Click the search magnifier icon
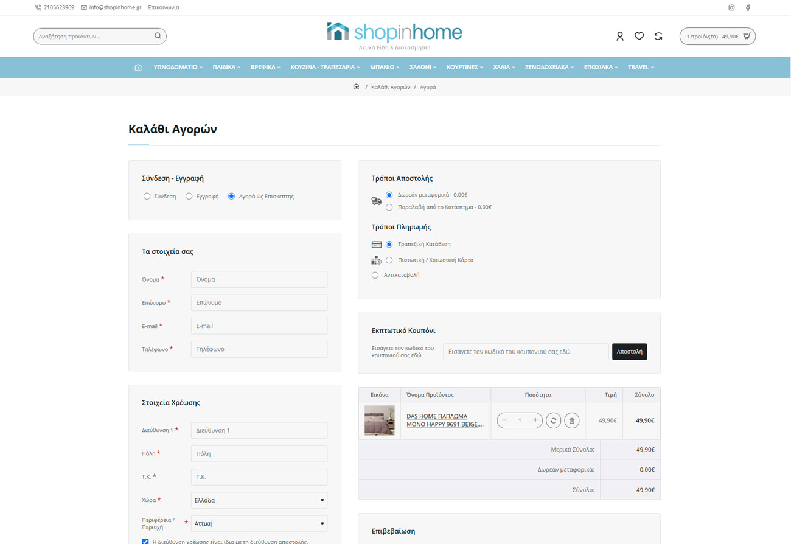 (158, 36)
